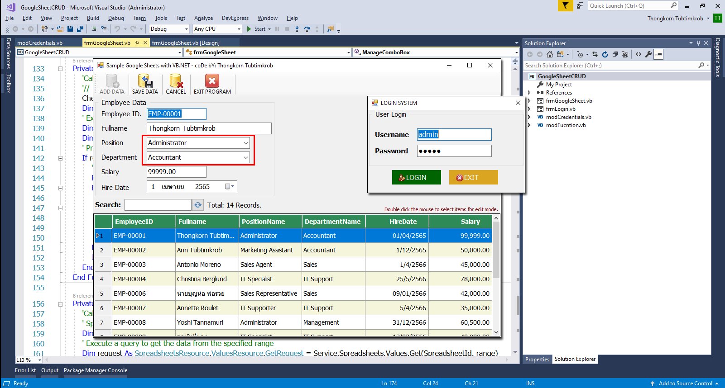
Task: Collapse the code region at line 133
Action: click(60, 69)
